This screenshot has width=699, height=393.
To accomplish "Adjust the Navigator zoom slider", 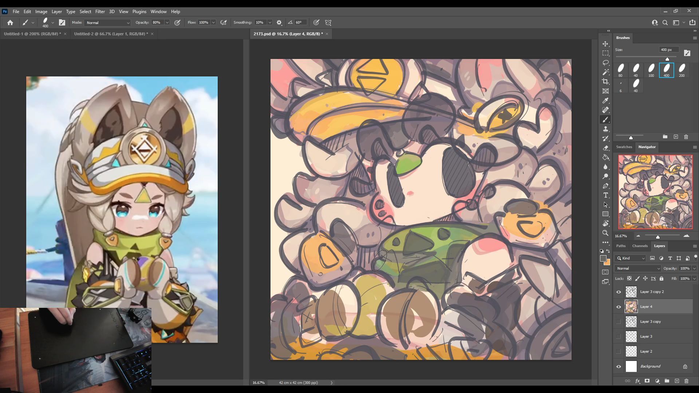I will point(658,237).
